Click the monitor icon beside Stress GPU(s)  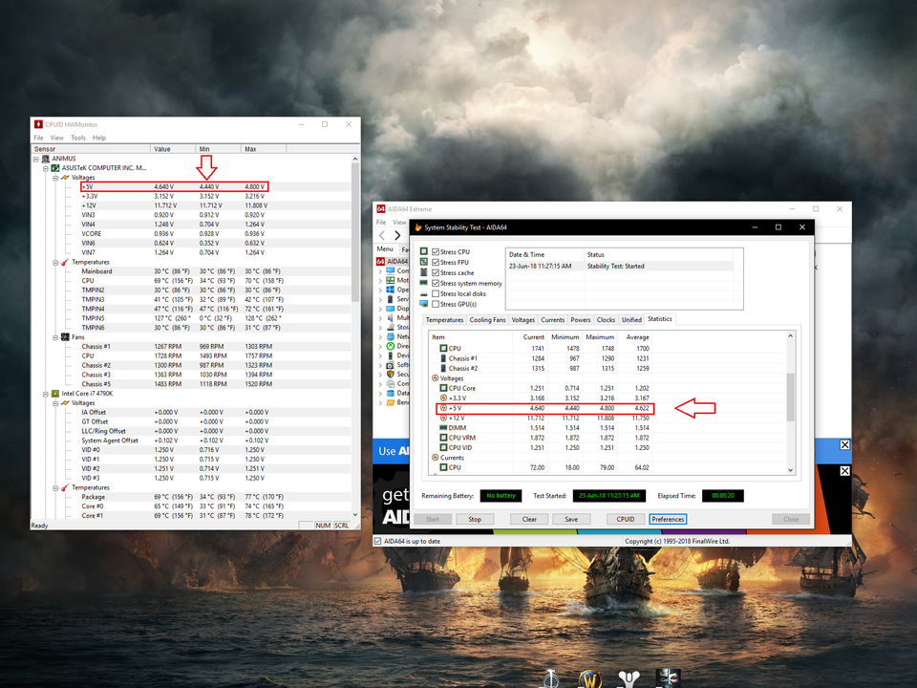424,304
